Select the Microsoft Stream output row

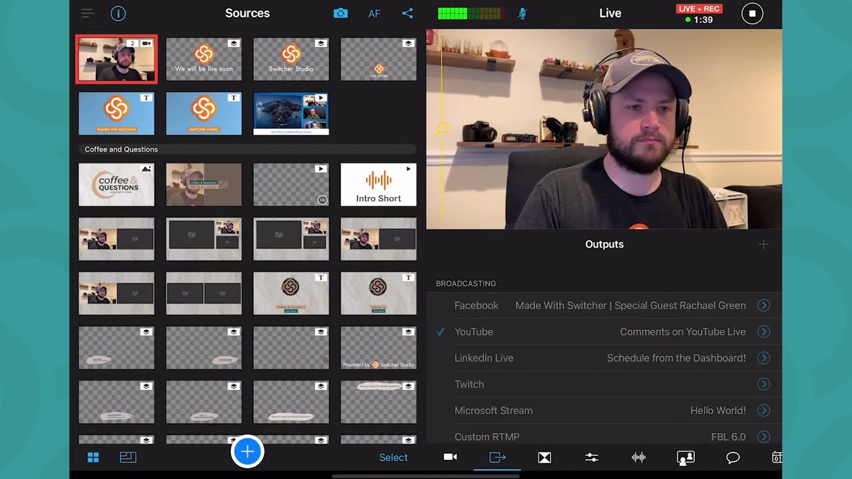[604, 410]
